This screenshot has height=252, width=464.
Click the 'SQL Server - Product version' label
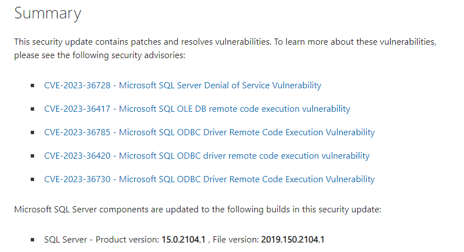click(102, 240)
